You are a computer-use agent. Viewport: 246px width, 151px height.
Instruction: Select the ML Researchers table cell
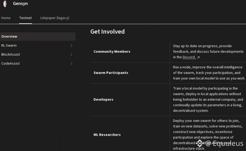click(107, 135)
